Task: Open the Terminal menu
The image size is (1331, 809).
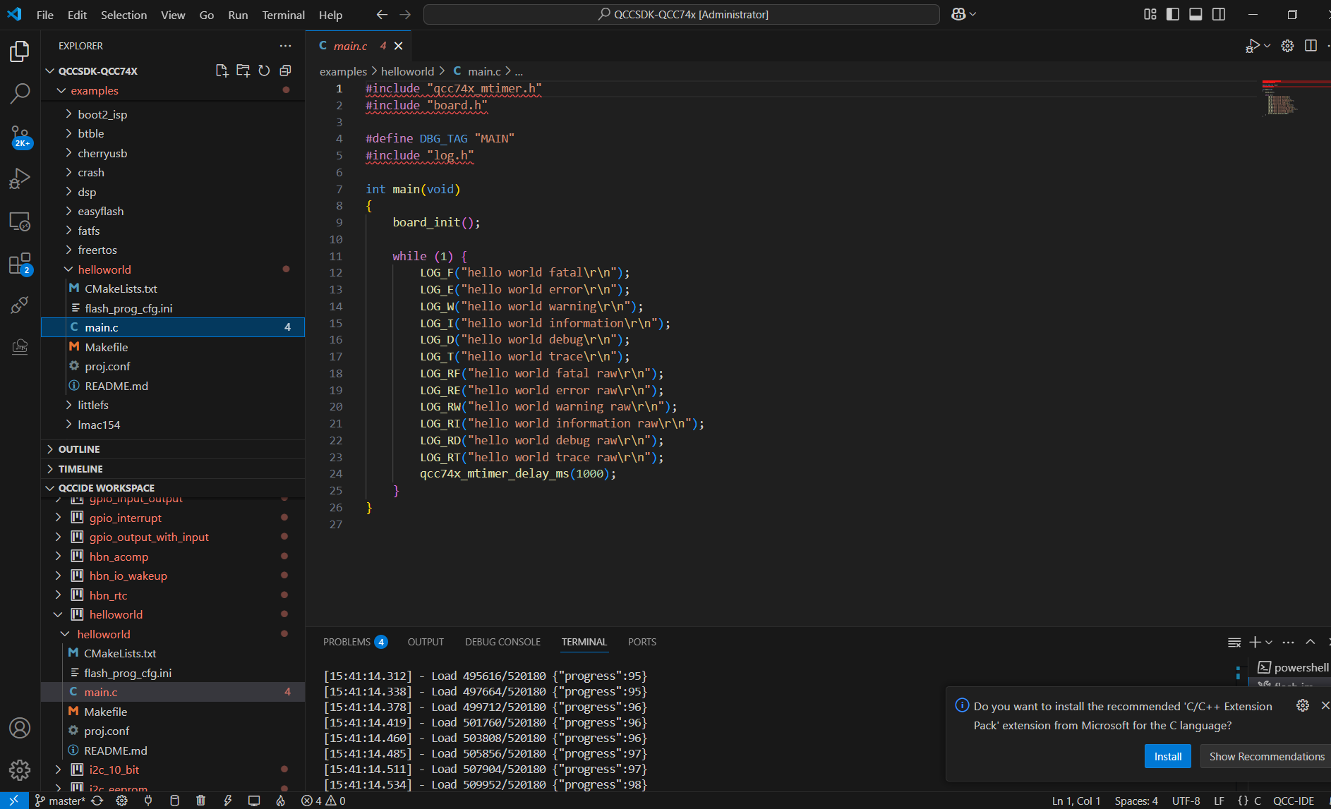Action: 283,15
